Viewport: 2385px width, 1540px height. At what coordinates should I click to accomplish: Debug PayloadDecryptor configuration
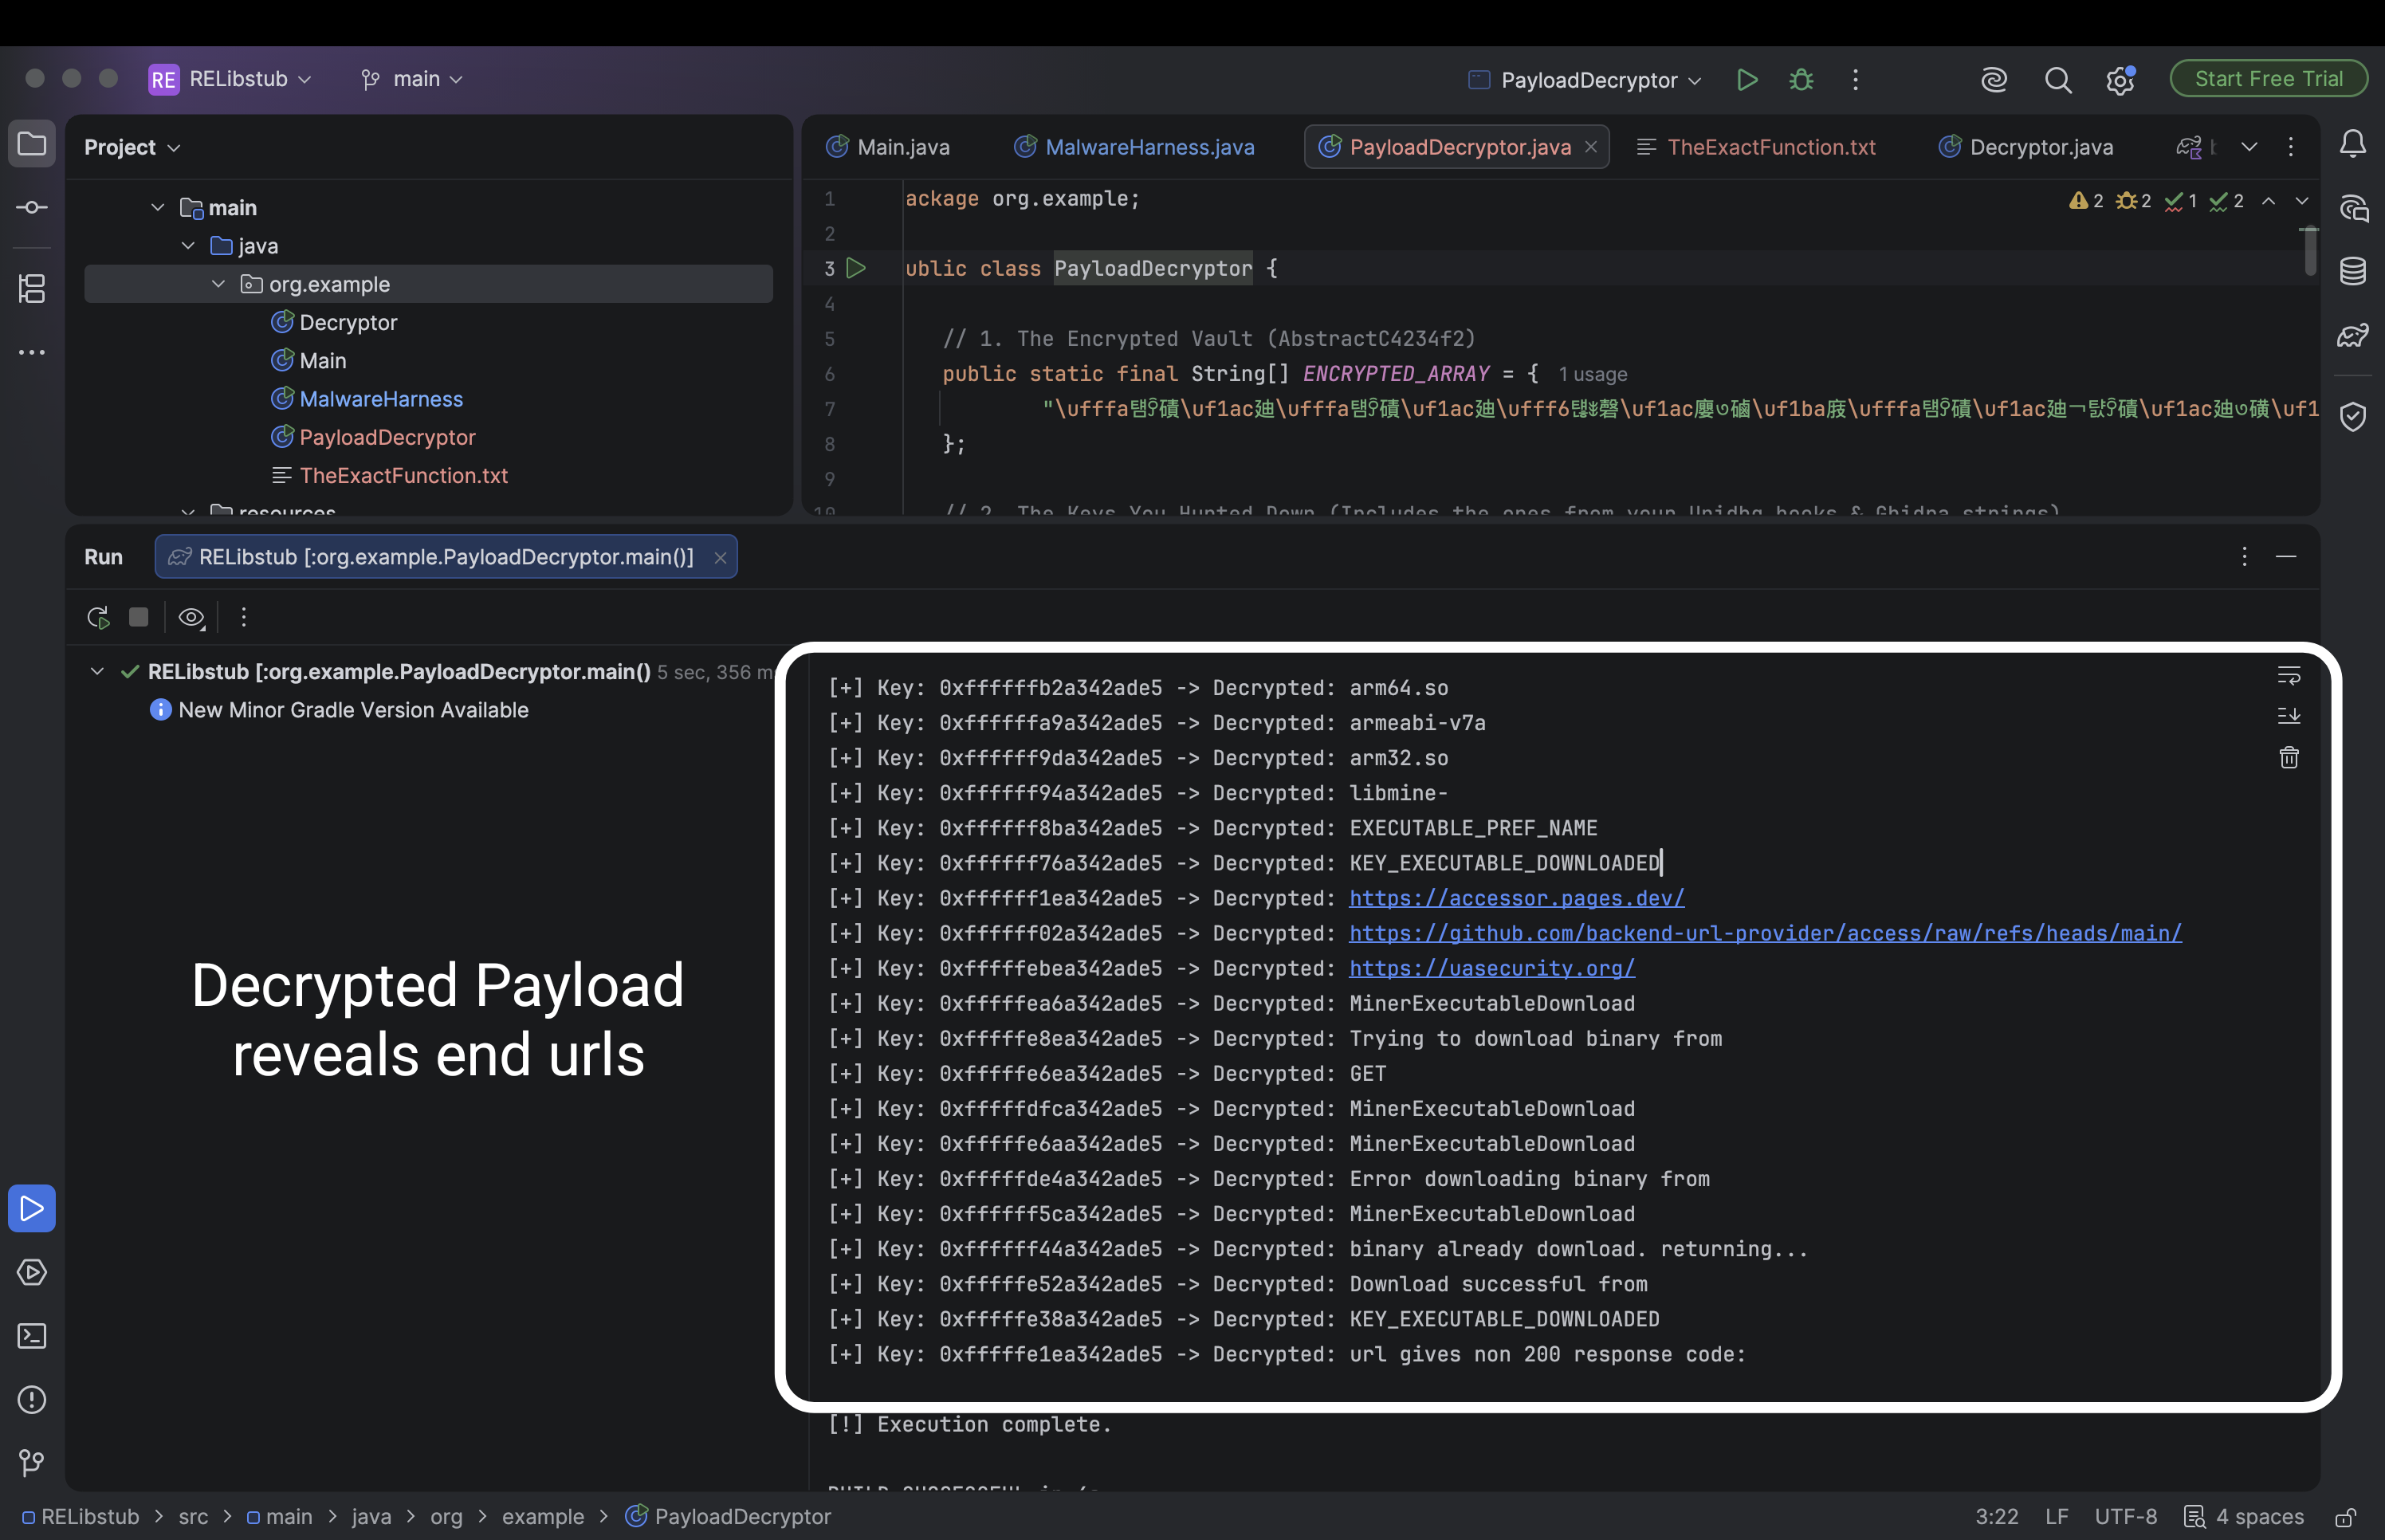(1801, 80)
